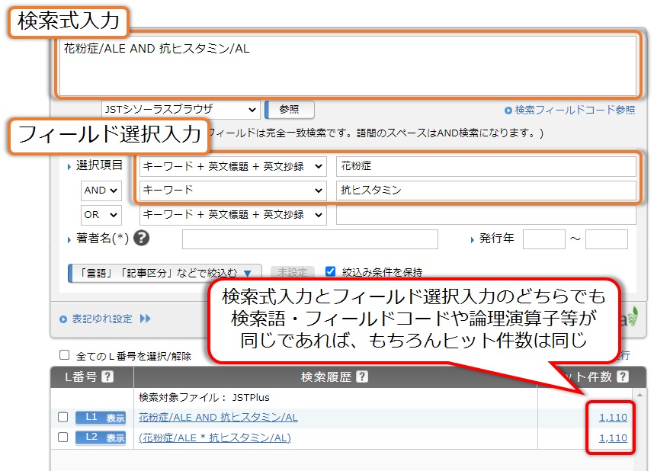This screenshot has height=471, width=654.
Task: Click the 著者名 text input field
Action: click(309, 239)
